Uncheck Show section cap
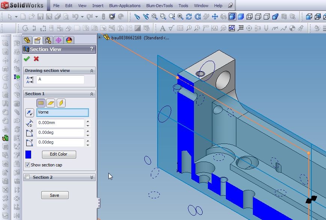326x220 pixels. (x=27, y=165)
